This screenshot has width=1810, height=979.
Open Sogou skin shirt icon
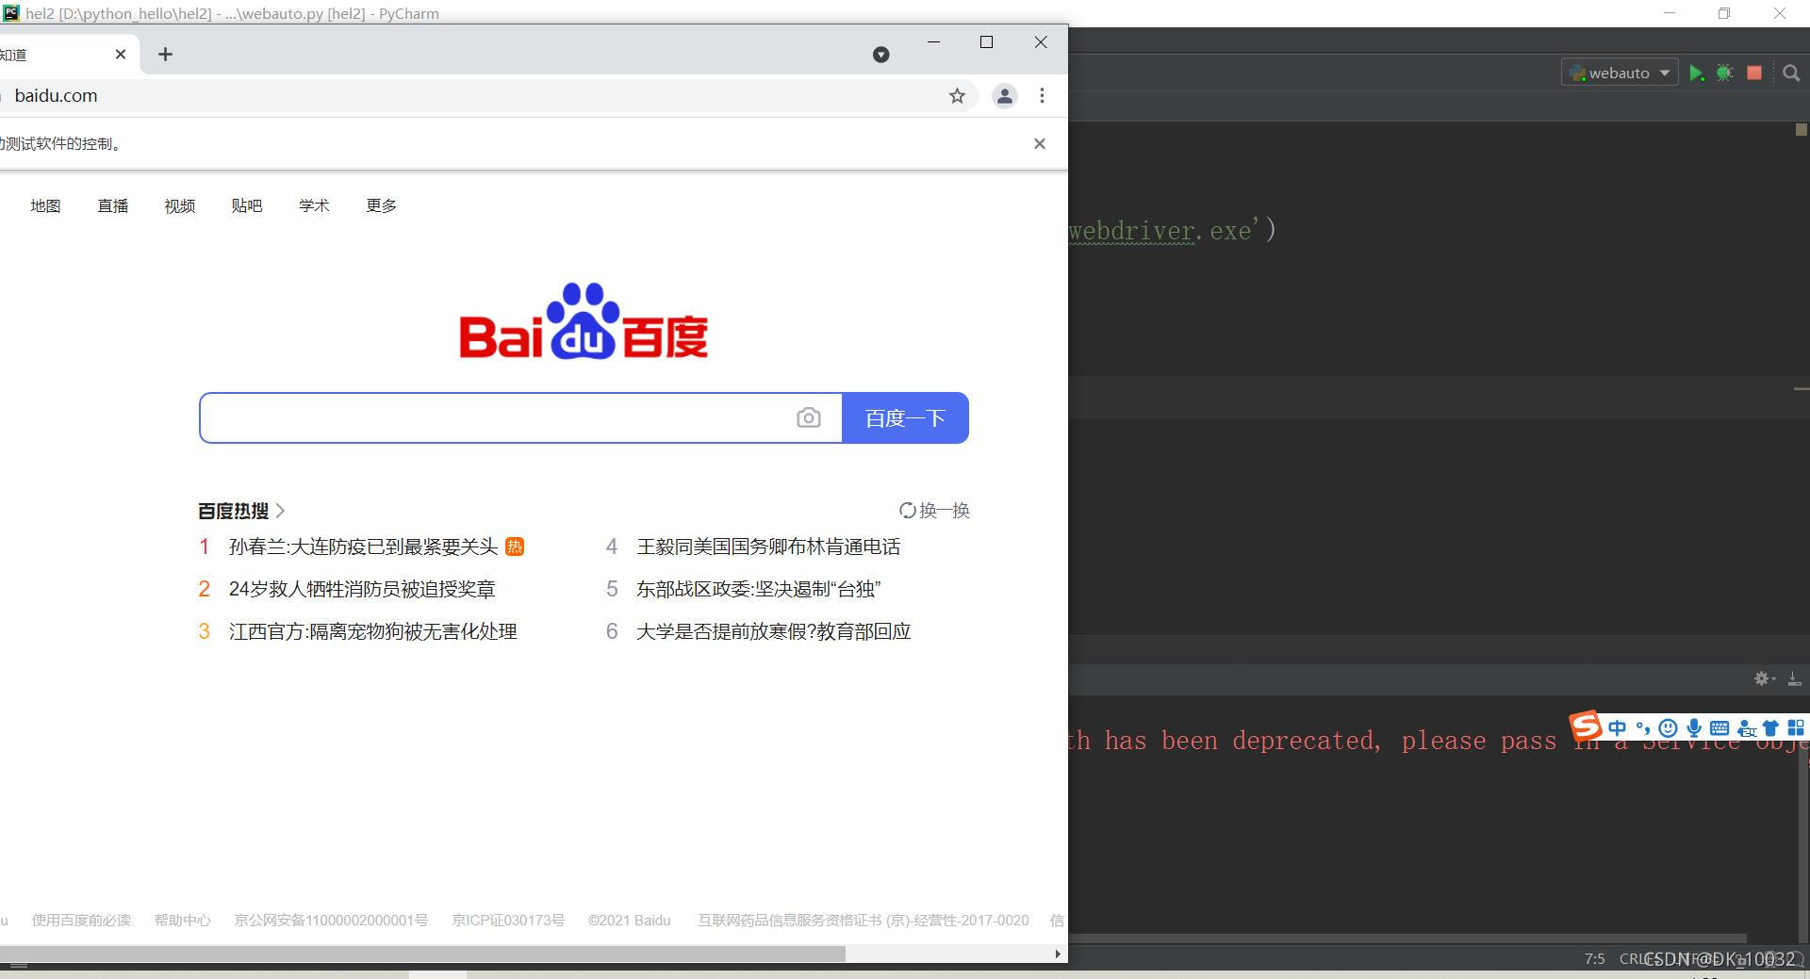click(x=1770, y=727)
